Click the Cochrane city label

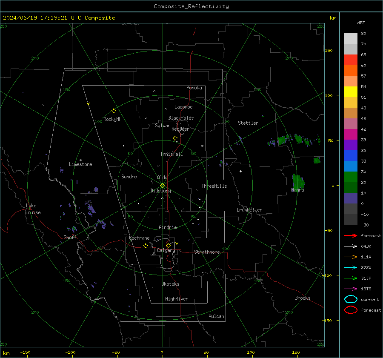pyautogui.click(x=139, y=238)
